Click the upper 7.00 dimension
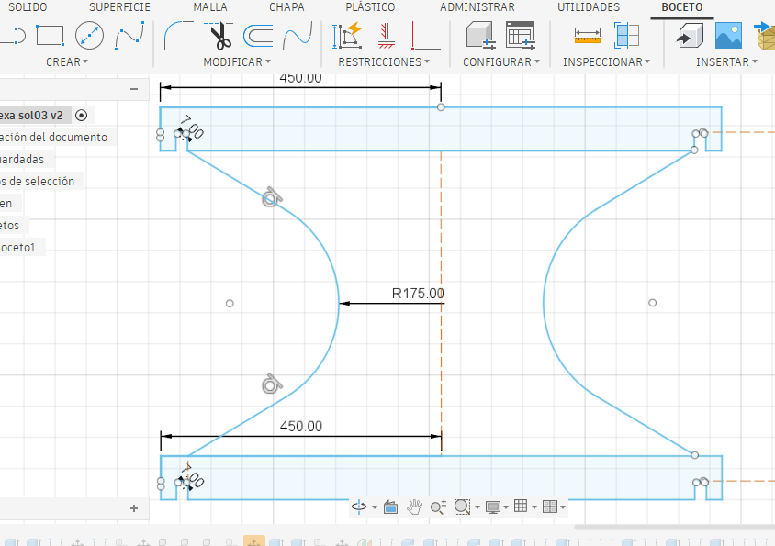This screenshot has width=775, height=546. (x=192, y=127)
